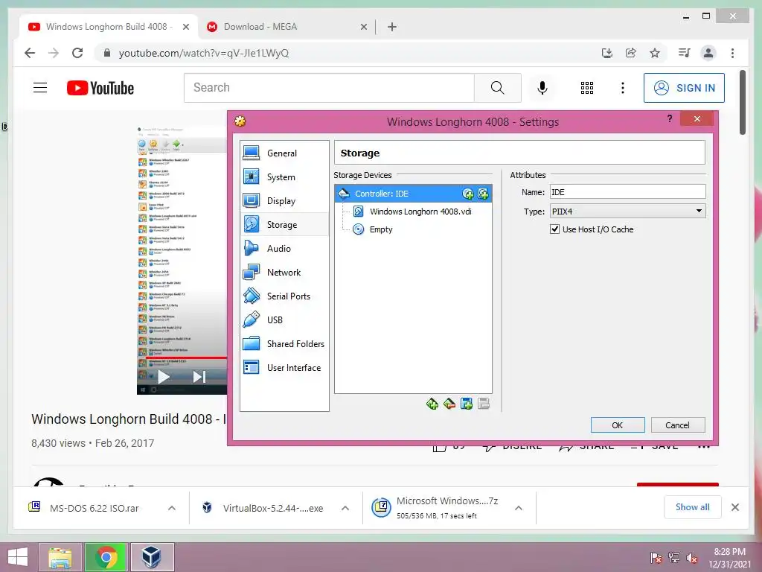The height and width of the screenshot is (572, 762).
Task: Click Show all downloads
Action: tap(693, 507)
